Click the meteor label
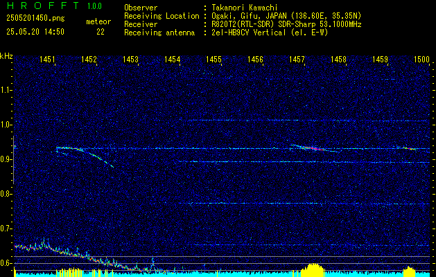This screenshot has height=277, width=436. (98, 21)
